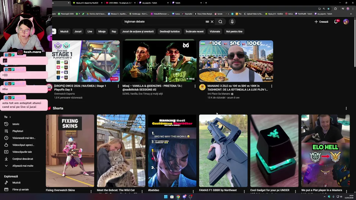Open Overwatch Esports channel link
The height and width of the screenshot is (200, 356).
pos(64,94)
